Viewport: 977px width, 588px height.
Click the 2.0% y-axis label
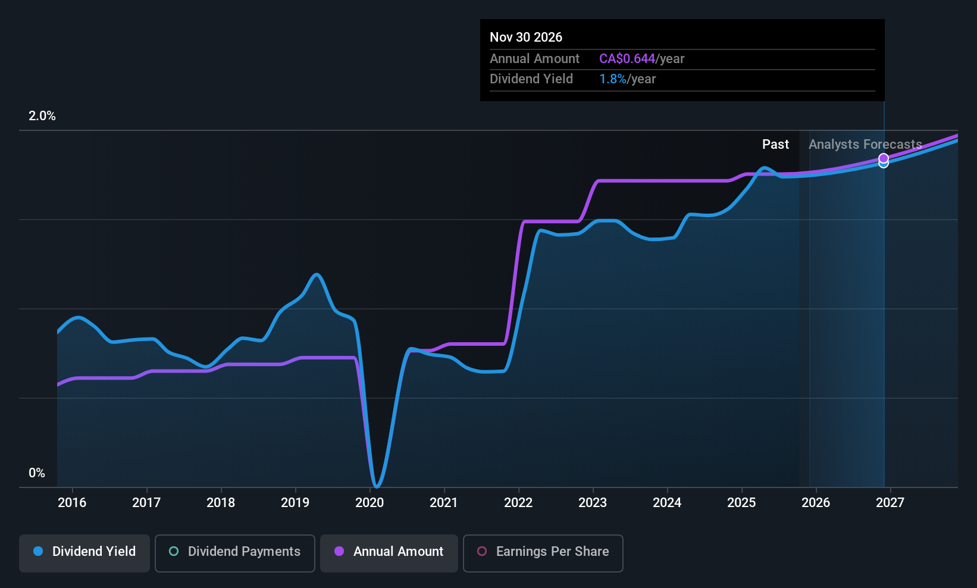(x=42, y=116)
